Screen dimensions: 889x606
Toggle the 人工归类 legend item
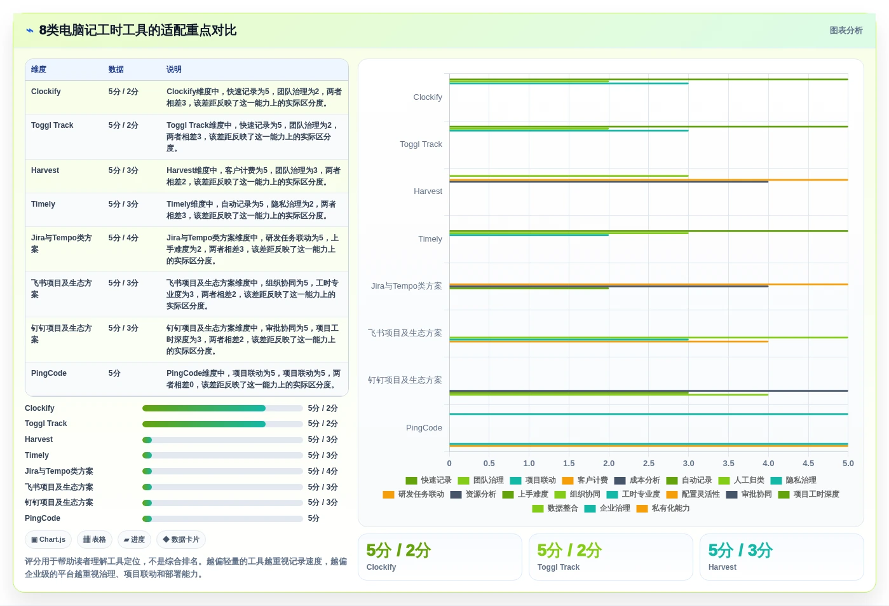pyautogui.click(x=741, y=480)
